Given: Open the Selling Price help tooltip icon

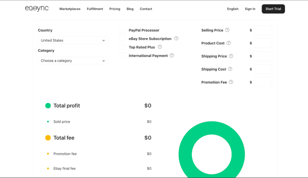Looking at the screenshot, I should click(228, 30).
